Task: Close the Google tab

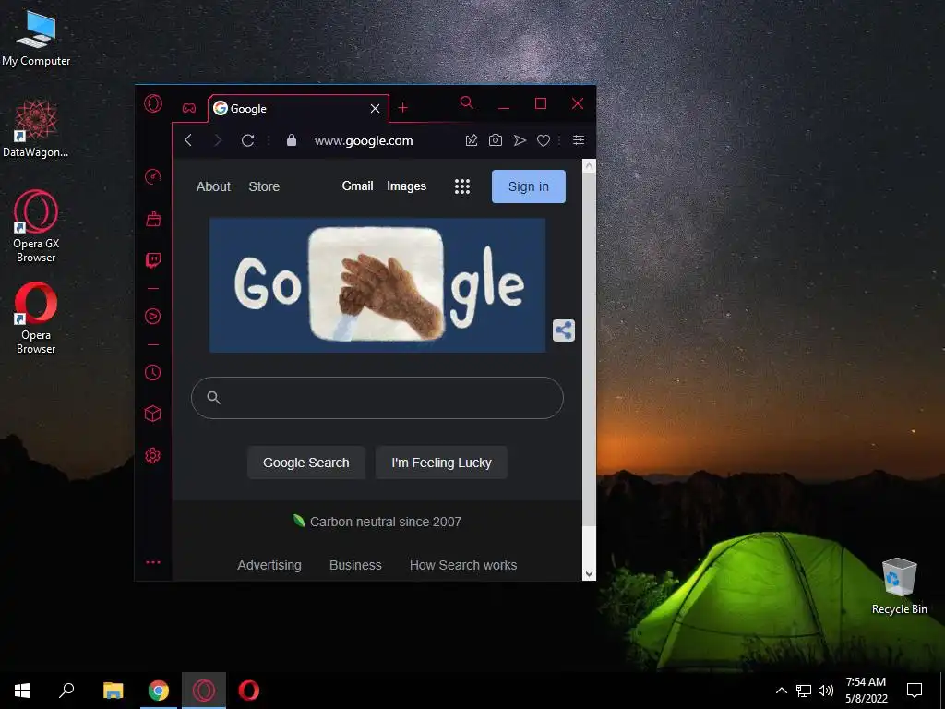Action: click(375, 109)
